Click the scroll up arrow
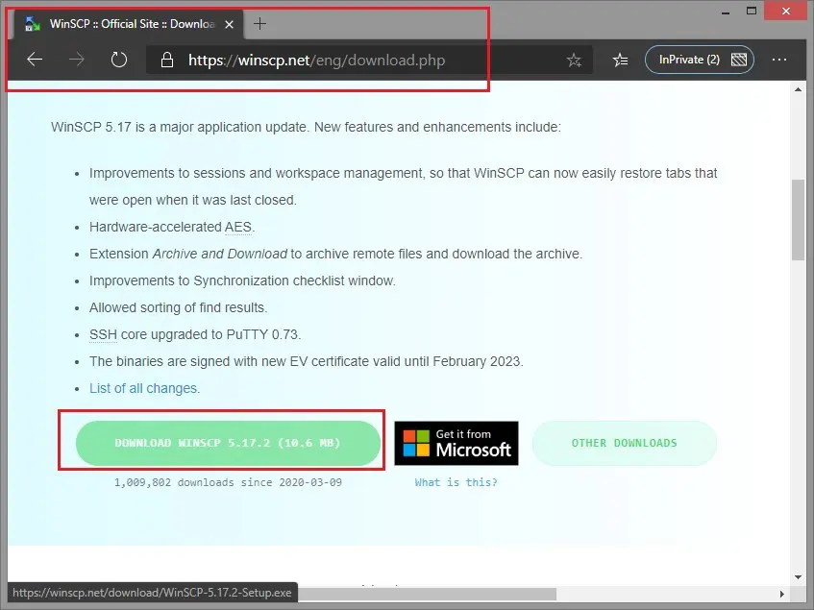This screenshot has height=610, width=814. click(x=798, y=89)
